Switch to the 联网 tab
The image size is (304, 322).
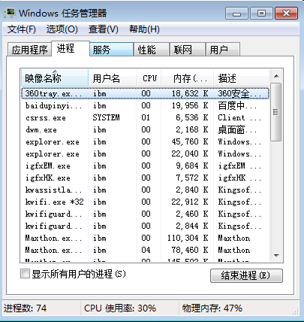187,50
